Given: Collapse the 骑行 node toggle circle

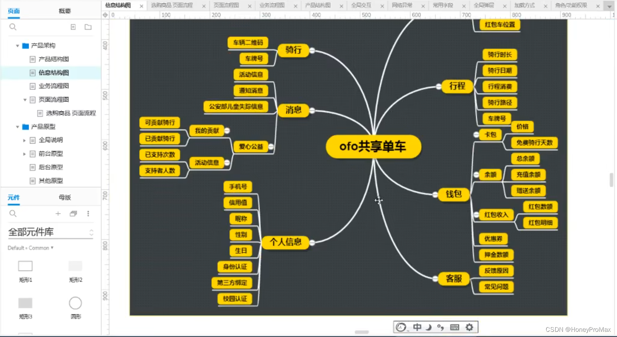Looking at the screenshot, I should (x=312, y=50).
